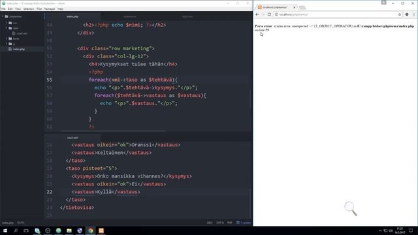Click the horizontal scrollbar under upper editor
Viewport: 418px width, 235px height.
[x=113, y=131]
